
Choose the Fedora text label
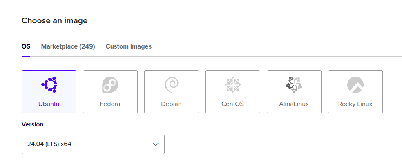pos(110,104)
